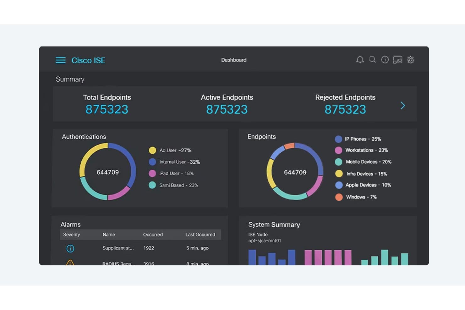Click the teal Sami Based legend dot

pos(152,185)
